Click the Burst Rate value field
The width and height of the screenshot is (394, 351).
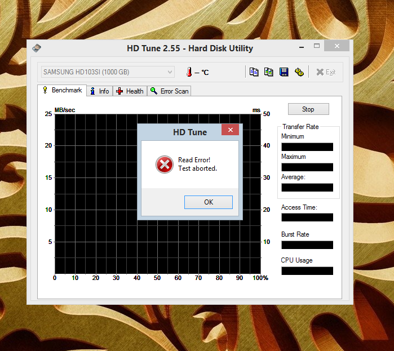click(307, 245)
